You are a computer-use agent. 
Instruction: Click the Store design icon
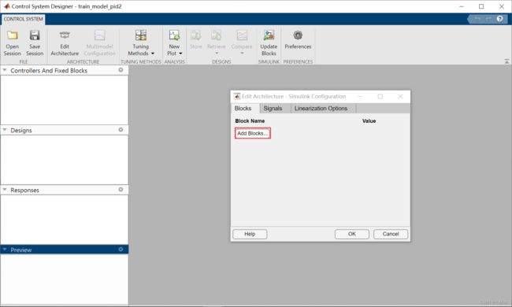[196, 35]
